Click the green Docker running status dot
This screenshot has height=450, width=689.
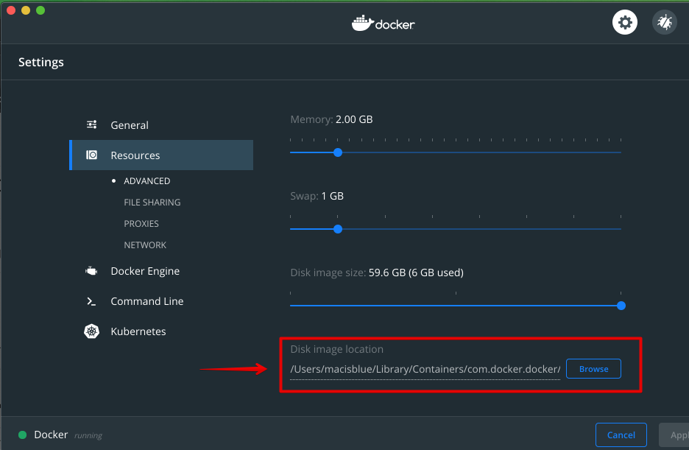pyautogui.click(x=22, y=435)
